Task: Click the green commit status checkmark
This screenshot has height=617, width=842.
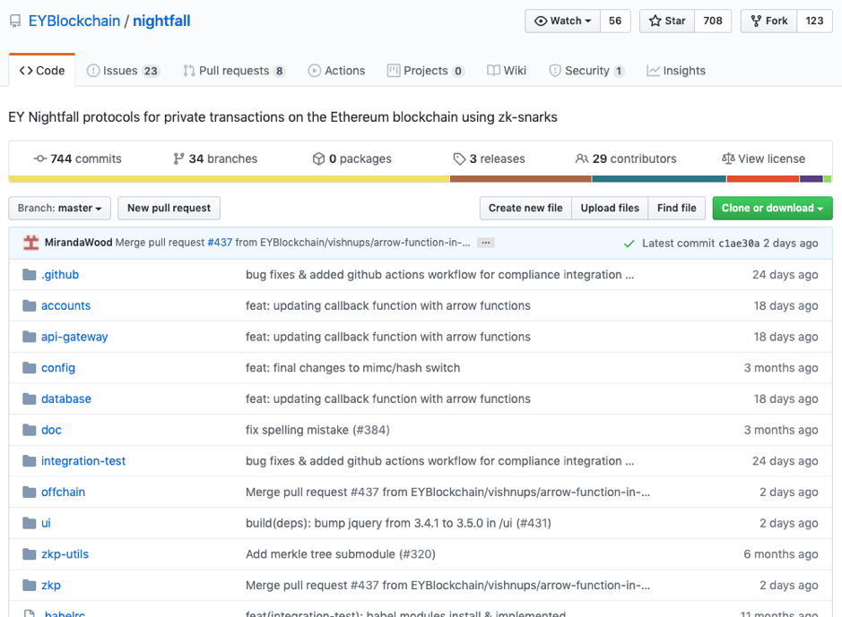Action: click(629, 244)
